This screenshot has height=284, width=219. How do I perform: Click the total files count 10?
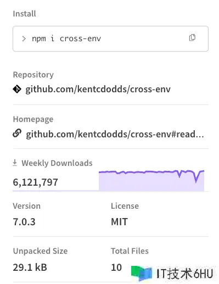116,268
